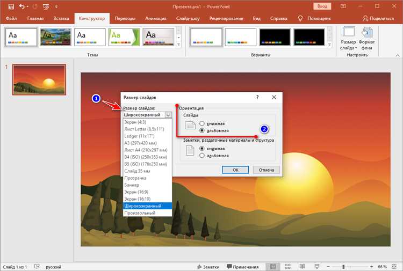The image size is (403, 271).
Task: Click the Помощник lightbulb icon
Action: click(x=299, y=18)
